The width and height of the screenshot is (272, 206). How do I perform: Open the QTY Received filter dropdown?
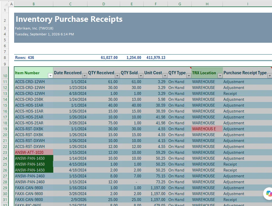click(x=117, y=76)
